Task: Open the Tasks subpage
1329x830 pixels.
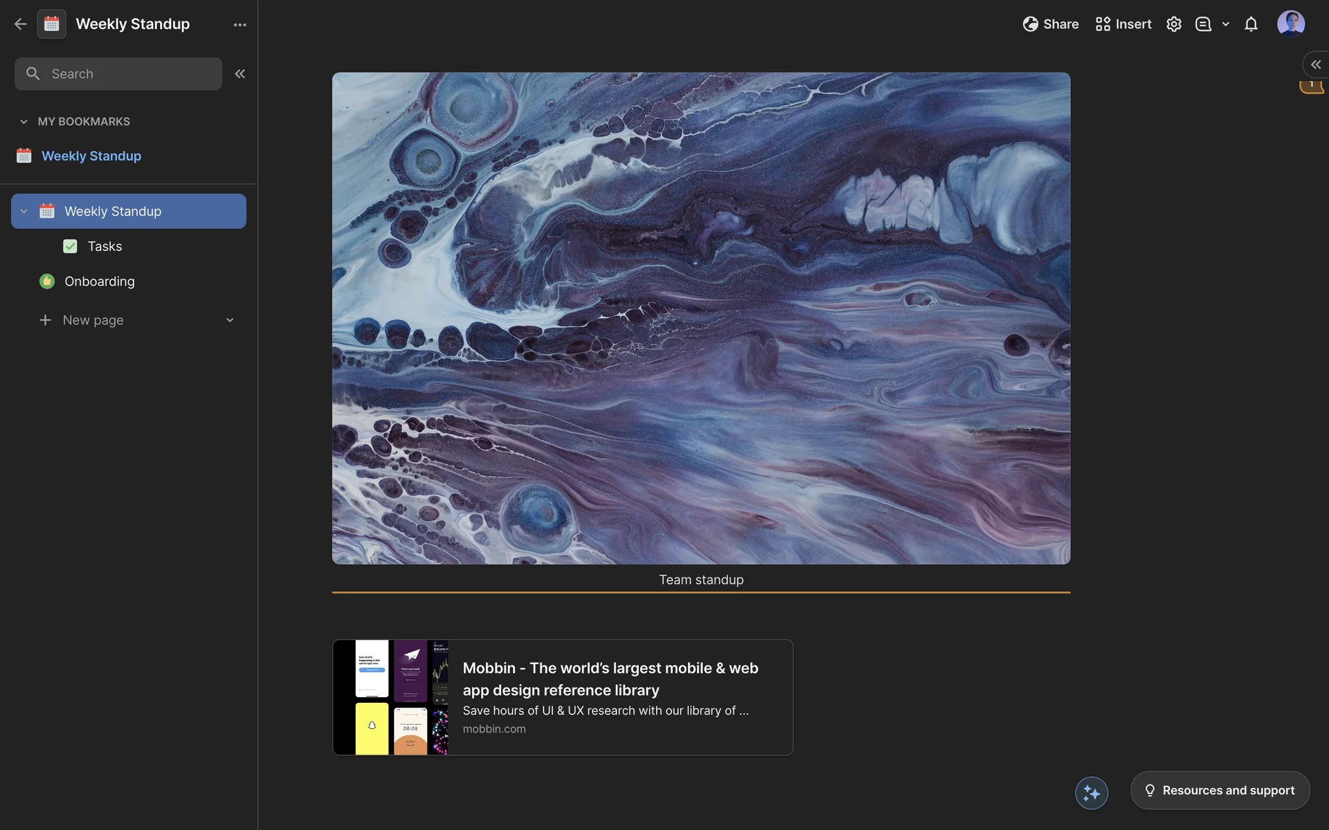Action: pos(105,246)
